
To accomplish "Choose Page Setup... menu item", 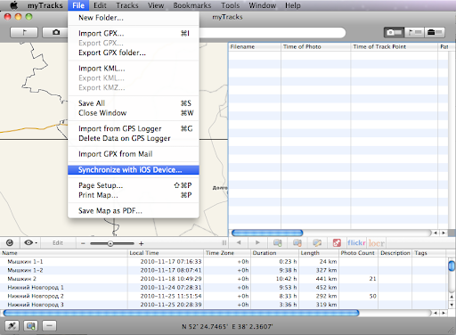I will tap(134, 185).
